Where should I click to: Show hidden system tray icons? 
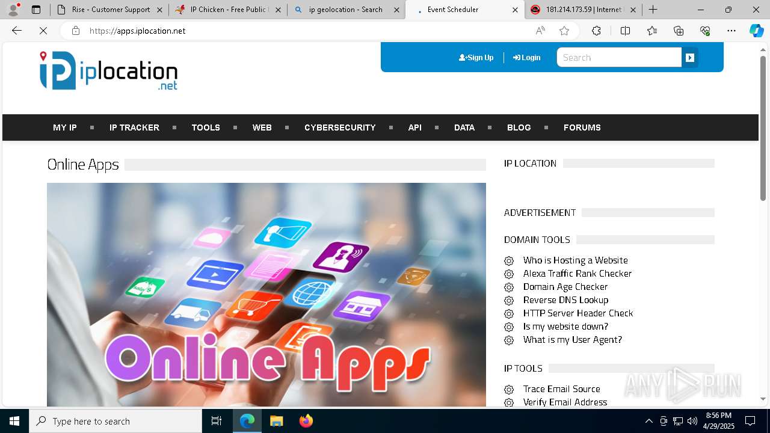[x=648, y=421]
